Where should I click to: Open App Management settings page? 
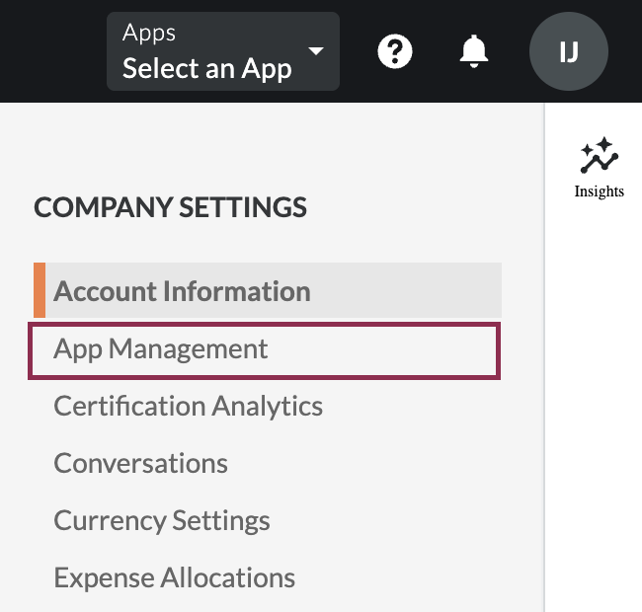(x=161, y=348)
